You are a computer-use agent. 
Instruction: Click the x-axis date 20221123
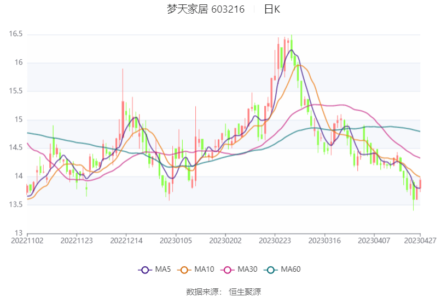point(77,241)
